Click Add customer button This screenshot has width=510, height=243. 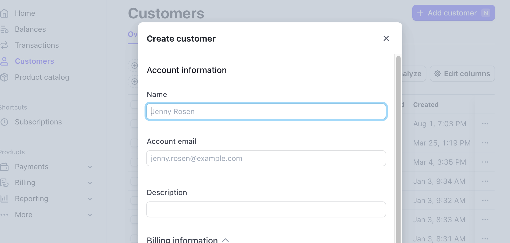click(x=454, y=13)
